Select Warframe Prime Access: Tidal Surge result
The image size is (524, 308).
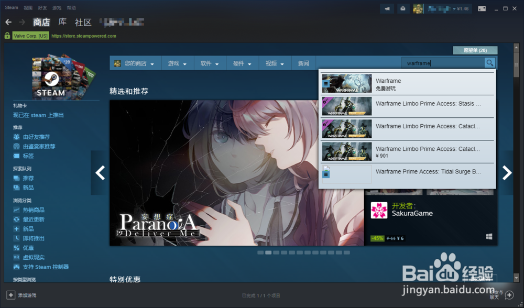(x=407, y=174)
